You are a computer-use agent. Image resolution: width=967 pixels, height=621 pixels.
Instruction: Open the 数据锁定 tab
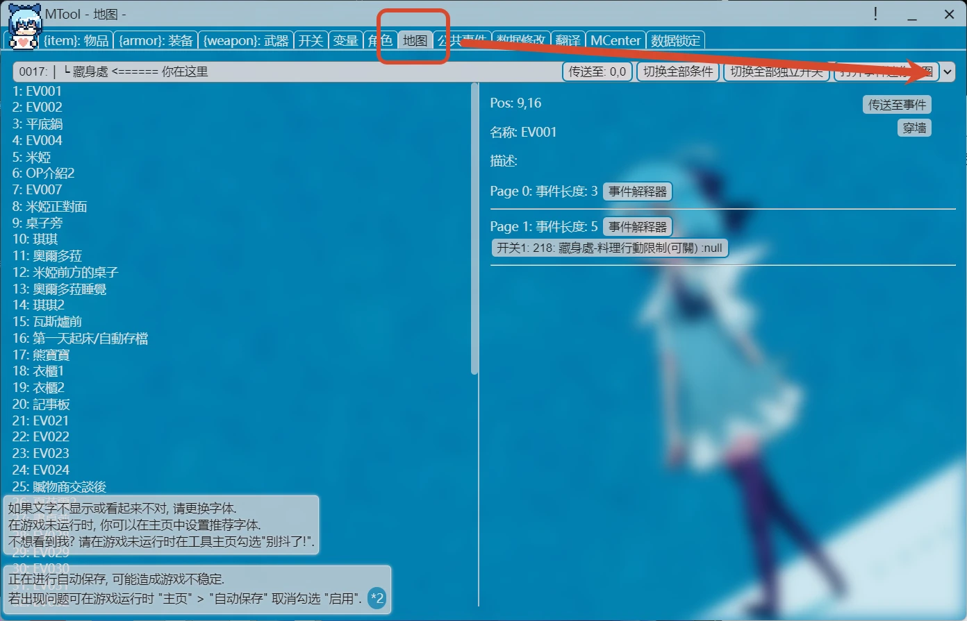coord(676,41)
